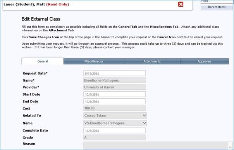Click inside the Reason text area
The height and width of the screenshot is (150, 234).
(x=156, y=146)
